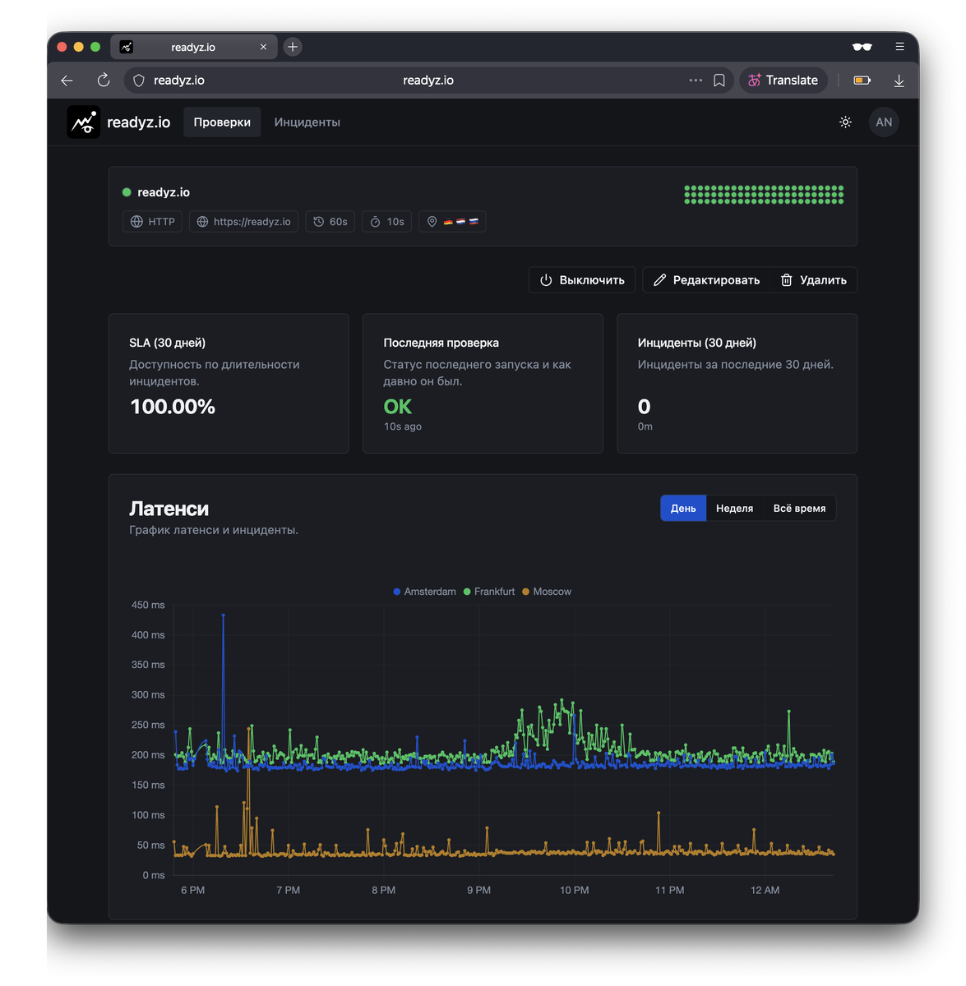The width and height of the screenshot is (966, 986).
Task: Bookmark this page using the bookmark icon
Action: 719,81
